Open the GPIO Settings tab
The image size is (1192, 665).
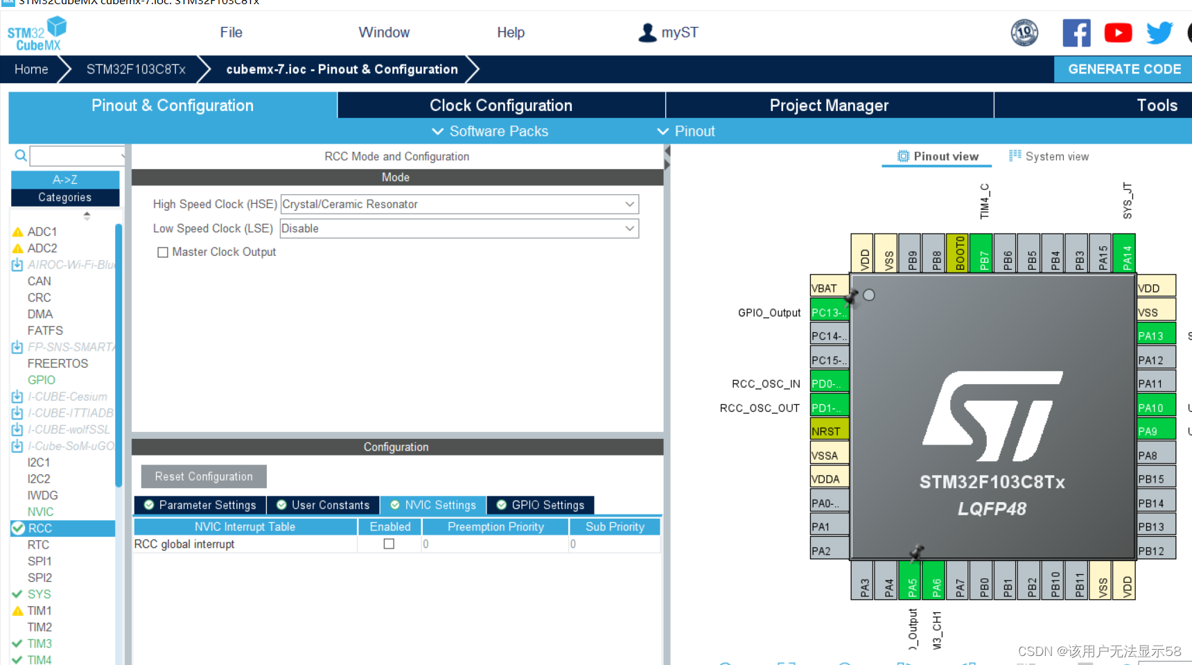[x=541, y=505]
